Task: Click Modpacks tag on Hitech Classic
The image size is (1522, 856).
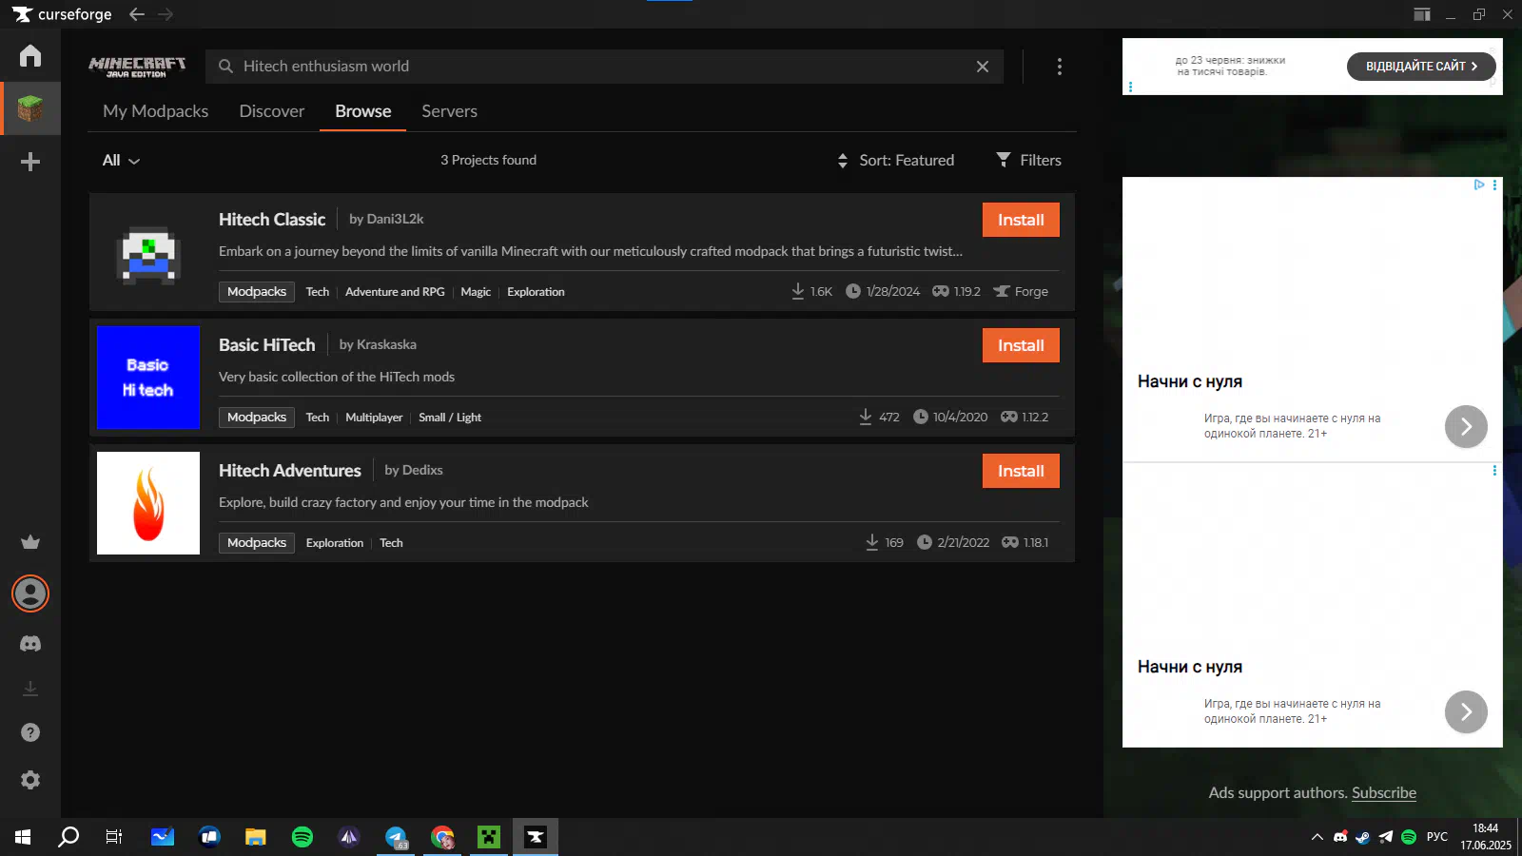Action: (x=257, y=292)
